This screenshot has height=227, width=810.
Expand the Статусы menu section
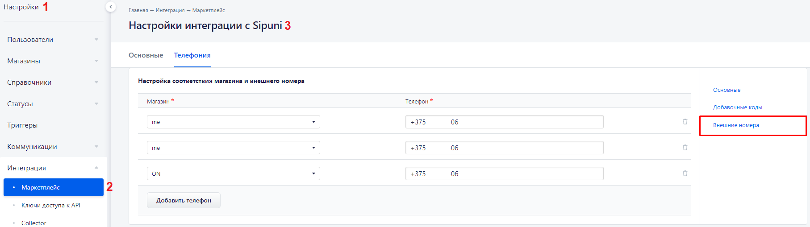click(54, 104)
